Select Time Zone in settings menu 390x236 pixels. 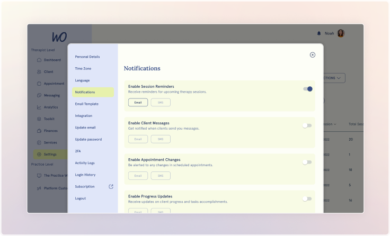pos(84,68)
